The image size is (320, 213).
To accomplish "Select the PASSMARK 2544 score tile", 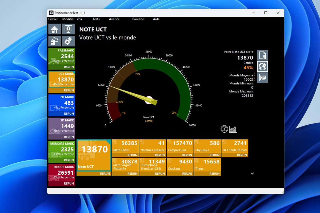I will tap(62, 56).
